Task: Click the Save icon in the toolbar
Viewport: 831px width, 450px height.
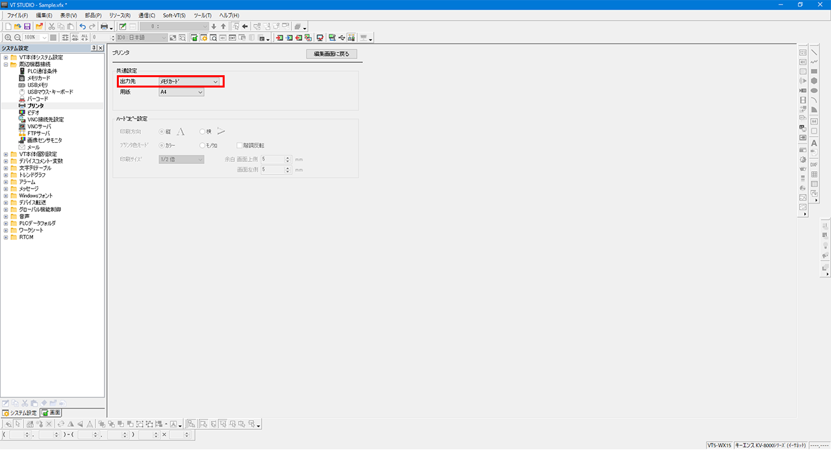Action: 27,27
